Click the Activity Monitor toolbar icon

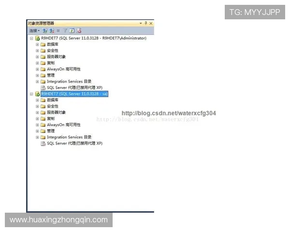pos(79,30)
